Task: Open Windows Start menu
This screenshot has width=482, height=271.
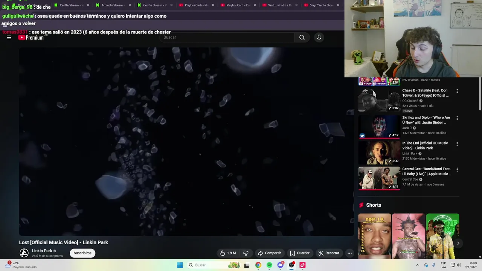Action: pyautogui.click(x=180, y=265)
